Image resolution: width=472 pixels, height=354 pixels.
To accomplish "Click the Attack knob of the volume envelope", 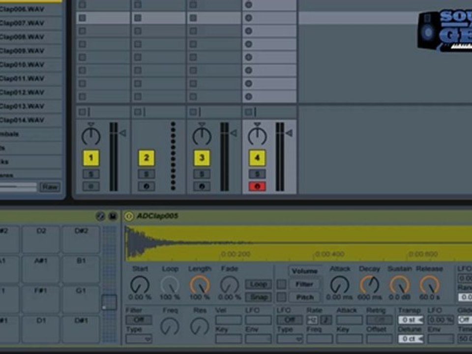I will pos(340,285).
